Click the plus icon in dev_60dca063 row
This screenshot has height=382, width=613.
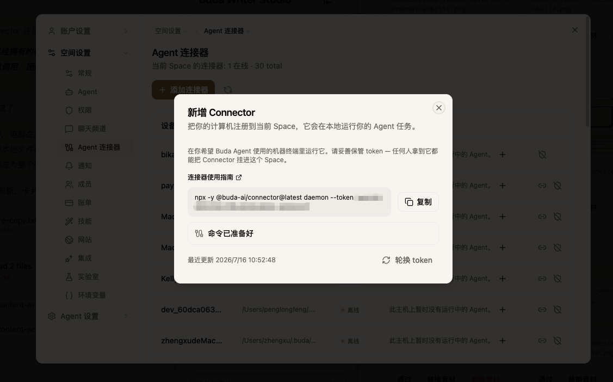point(503,310)
